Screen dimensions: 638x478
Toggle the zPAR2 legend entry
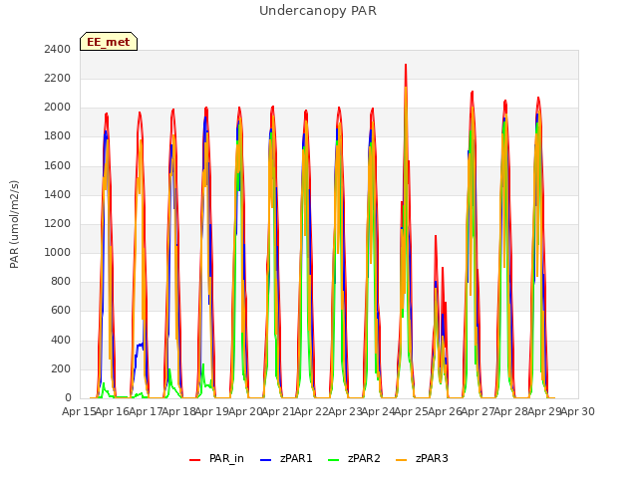coord(354,458)
